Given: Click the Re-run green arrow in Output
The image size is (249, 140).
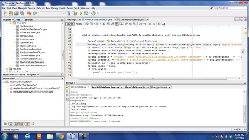Looking at the screenshot, I should (67, 87).
